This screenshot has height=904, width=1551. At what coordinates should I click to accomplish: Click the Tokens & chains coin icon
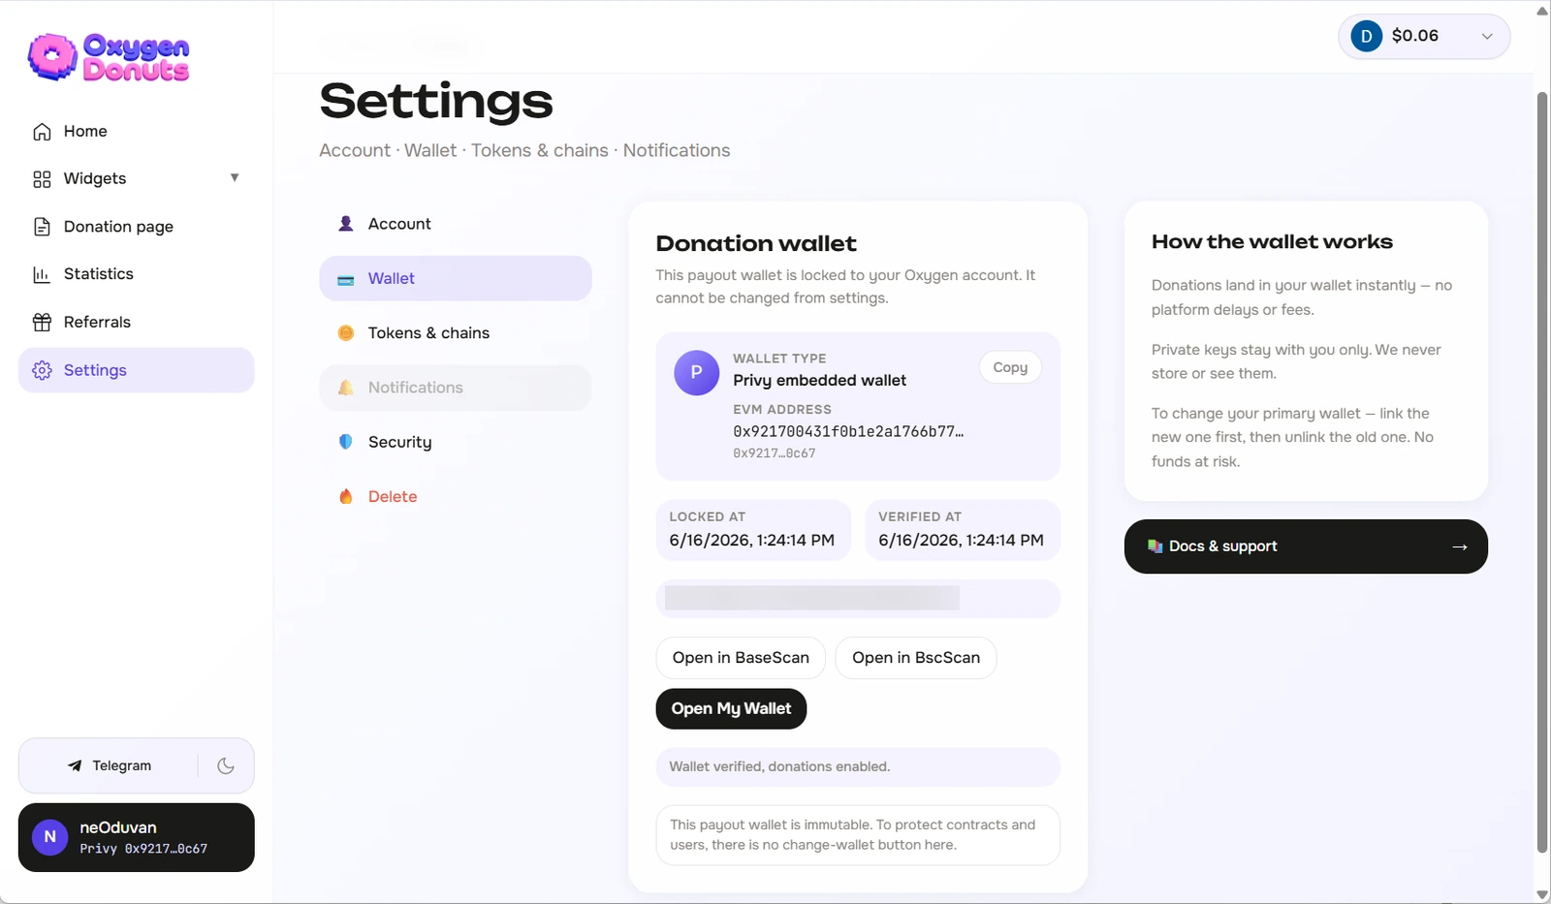tap(346, 333)
